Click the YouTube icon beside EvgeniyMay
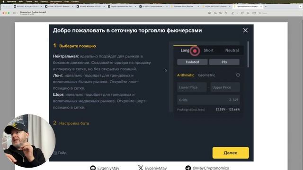The height and width of the screenshot is (170, 303). click(x=93, y=168)
